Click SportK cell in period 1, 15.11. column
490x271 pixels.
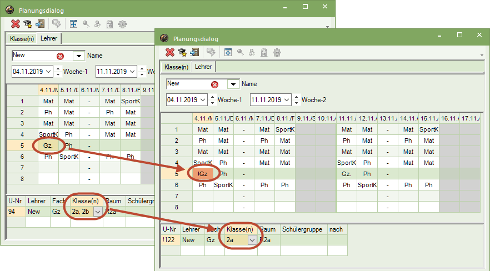429,129
